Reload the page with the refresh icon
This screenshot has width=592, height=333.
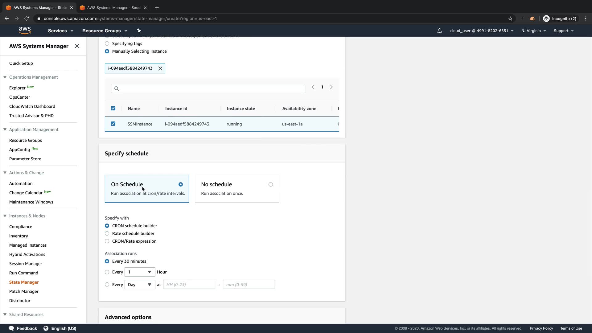pos(27,18)
